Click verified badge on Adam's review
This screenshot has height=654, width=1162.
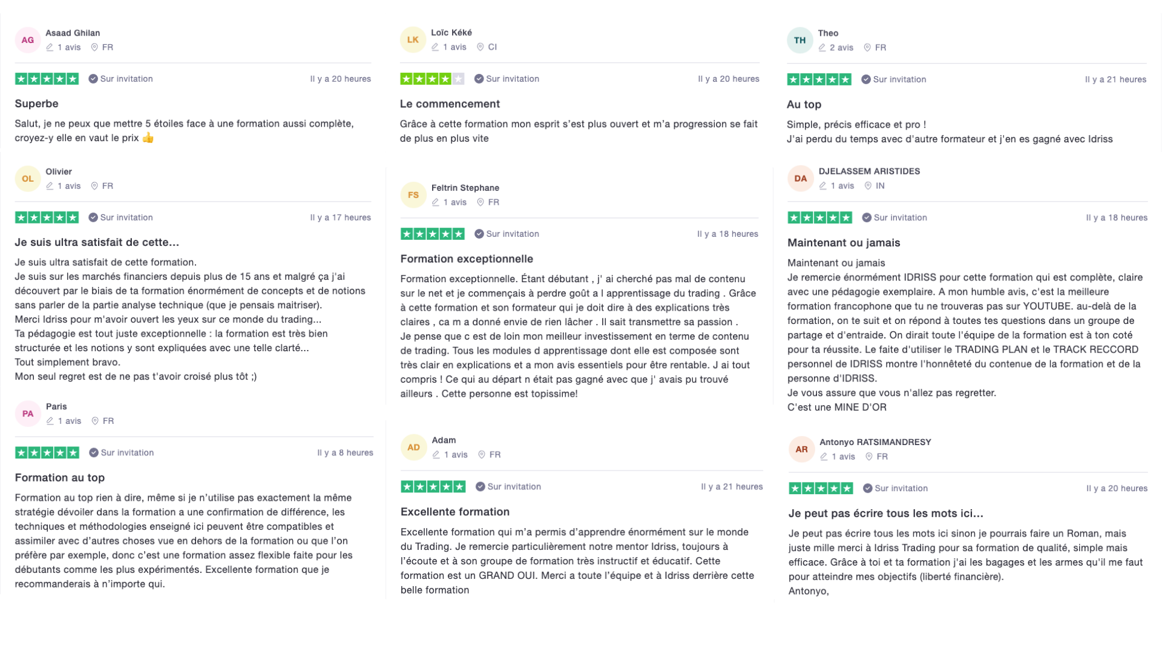coord(481,487)
